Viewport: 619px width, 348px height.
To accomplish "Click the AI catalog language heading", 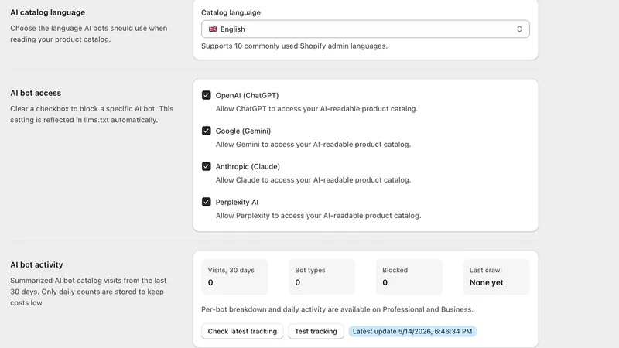I will pos(48,12).
